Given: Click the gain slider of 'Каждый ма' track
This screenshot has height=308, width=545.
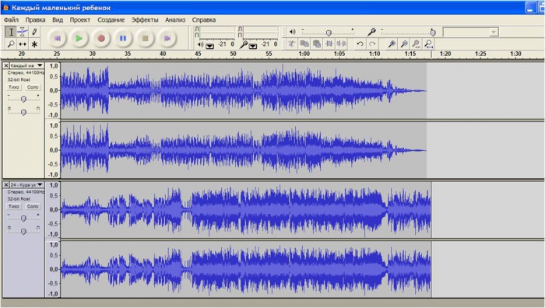Looking at the screenshot, I should pyautogui.click(x=23, y=100).
